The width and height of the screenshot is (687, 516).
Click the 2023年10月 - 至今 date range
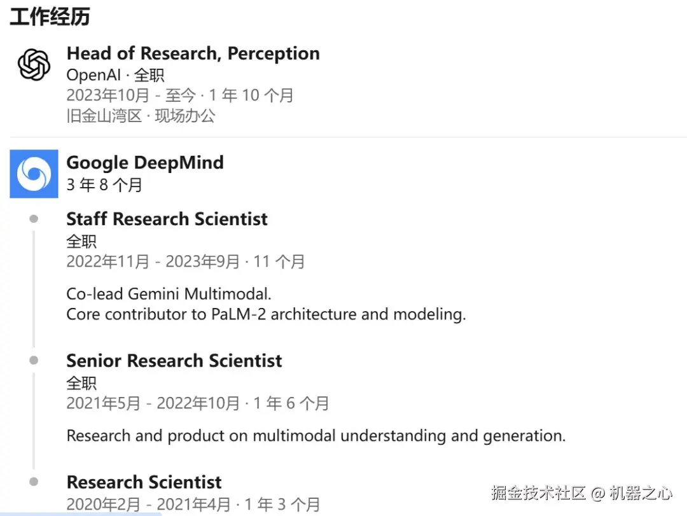pyautogui.click(x=180, y=95)
